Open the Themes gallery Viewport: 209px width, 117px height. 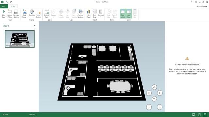tap(32, 14)
